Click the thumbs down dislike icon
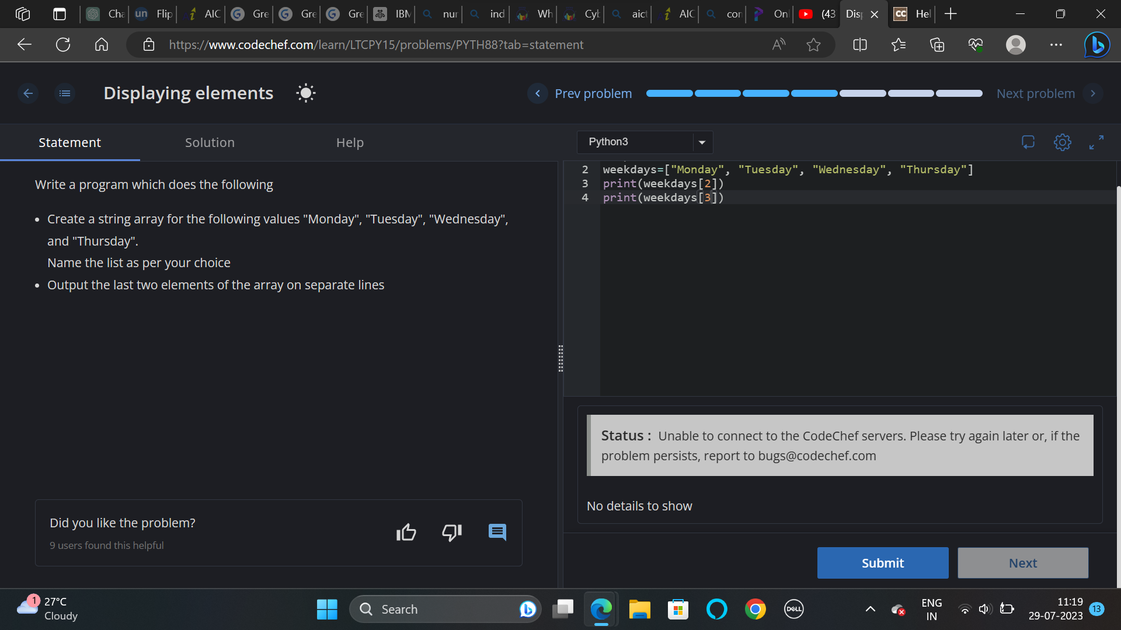The image size is (1121, 630). click(x=452, y=532)
